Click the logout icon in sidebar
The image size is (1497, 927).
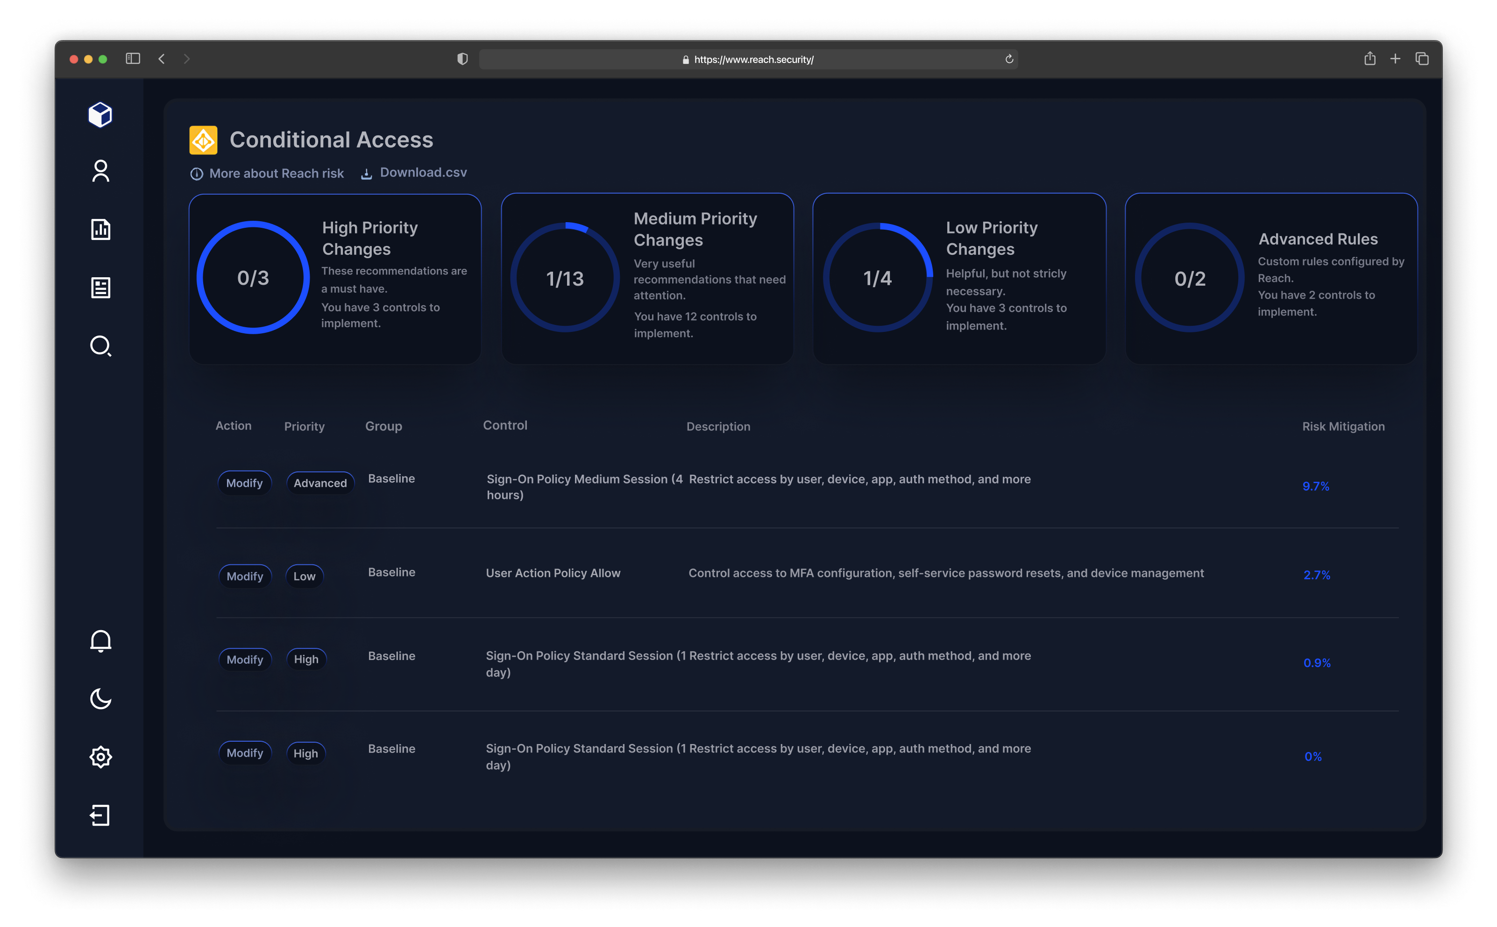click(100, 815)
